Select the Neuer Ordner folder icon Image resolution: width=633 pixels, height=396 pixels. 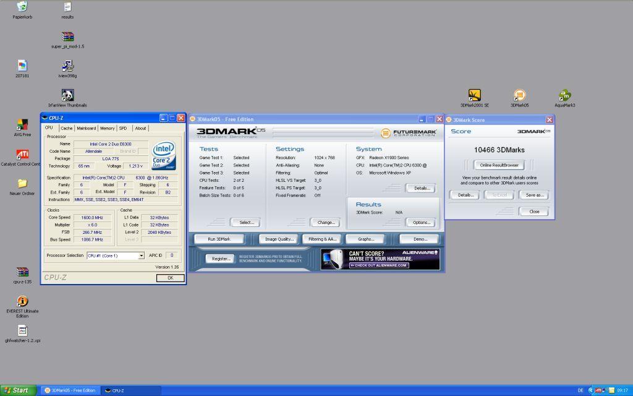tap(22, 183)
